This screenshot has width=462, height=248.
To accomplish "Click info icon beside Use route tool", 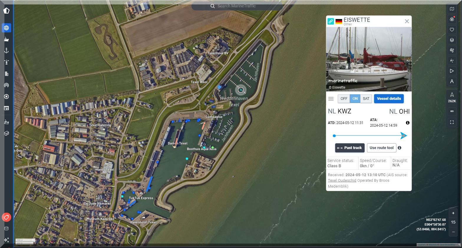I will [400, 148].
